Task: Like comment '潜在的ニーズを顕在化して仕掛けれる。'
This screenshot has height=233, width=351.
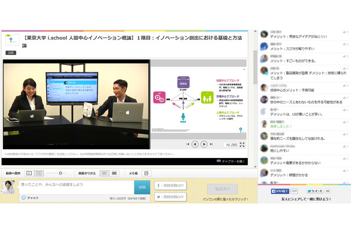Action: coord(346,135)
